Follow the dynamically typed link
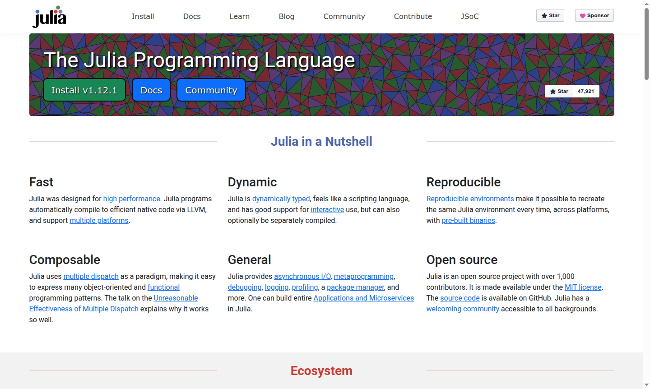Image resolution: width=650 pixels, height=389 pixels. click(281, 199)
